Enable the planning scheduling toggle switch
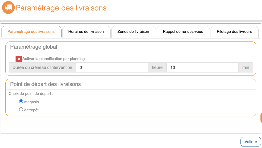The height and width of the screenshot is (148, 262). pos(13,59)
